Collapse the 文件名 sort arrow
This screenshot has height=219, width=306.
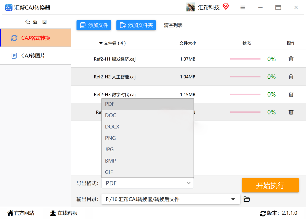click(101, 43)
